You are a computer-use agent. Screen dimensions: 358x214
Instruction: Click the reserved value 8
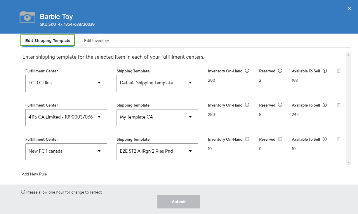coord(260,114)
